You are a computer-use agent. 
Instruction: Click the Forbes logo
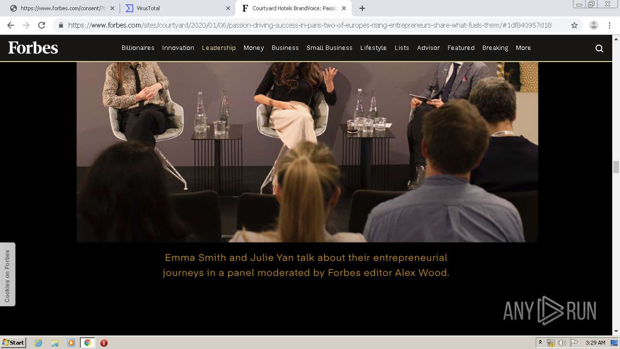pos(33,48)
